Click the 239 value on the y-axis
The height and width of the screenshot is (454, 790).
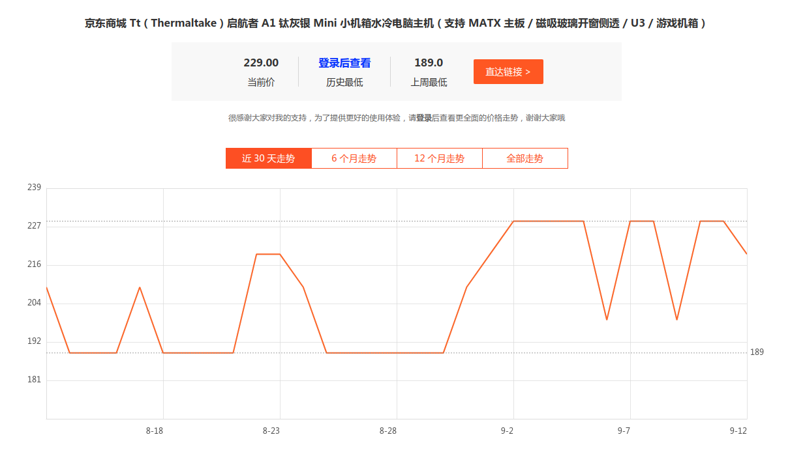tap(34, 188)
